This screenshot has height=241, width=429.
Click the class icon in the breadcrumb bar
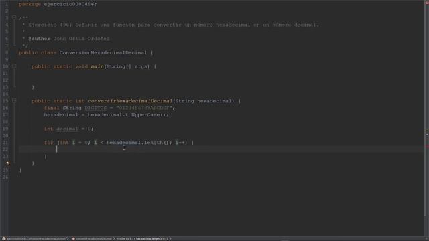pyautogui.click(x=3, y=238)
